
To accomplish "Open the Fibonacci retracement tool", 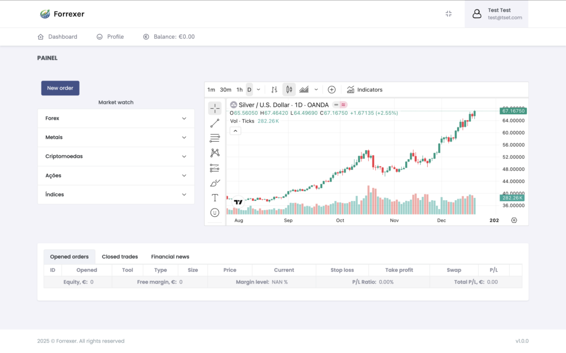I will (214, 138).
